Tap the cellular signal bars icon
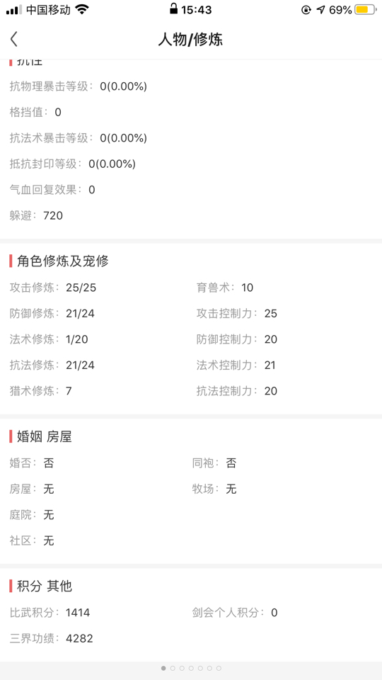 tap(14, 10)
